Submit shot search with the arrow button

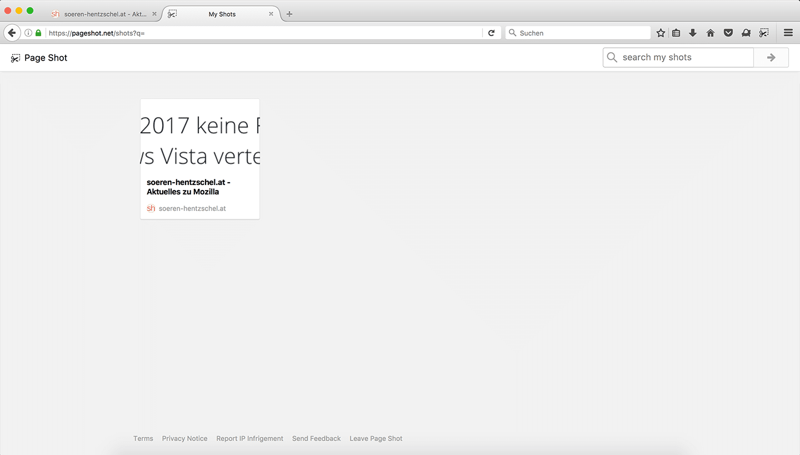[x=771, y=57]
